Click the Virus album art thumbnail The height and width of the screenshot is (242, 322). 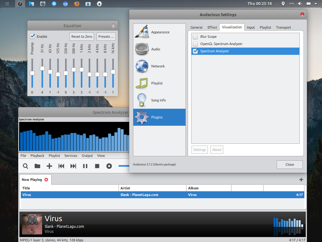coord(32,224)
